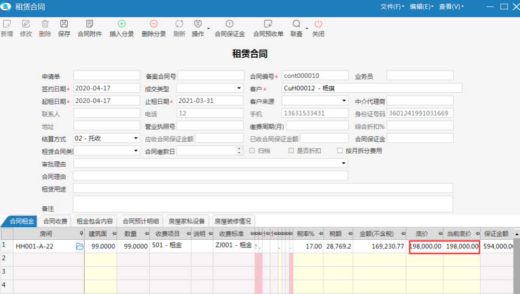Click the app logo in title bar
The width and height of the screenshot is (520, 294).
6,6
